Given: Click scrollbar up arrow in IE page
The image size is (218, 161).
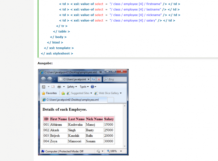Looking at the screenshot, I should [x=125, y=106].
